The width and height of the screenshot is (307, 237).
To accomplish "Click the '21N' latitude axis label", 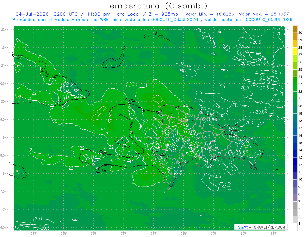I will (x=4, y=65).
